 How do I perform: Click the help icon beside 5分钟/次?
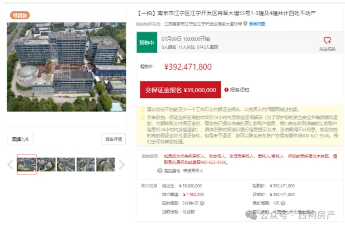[x=202, y=204]
